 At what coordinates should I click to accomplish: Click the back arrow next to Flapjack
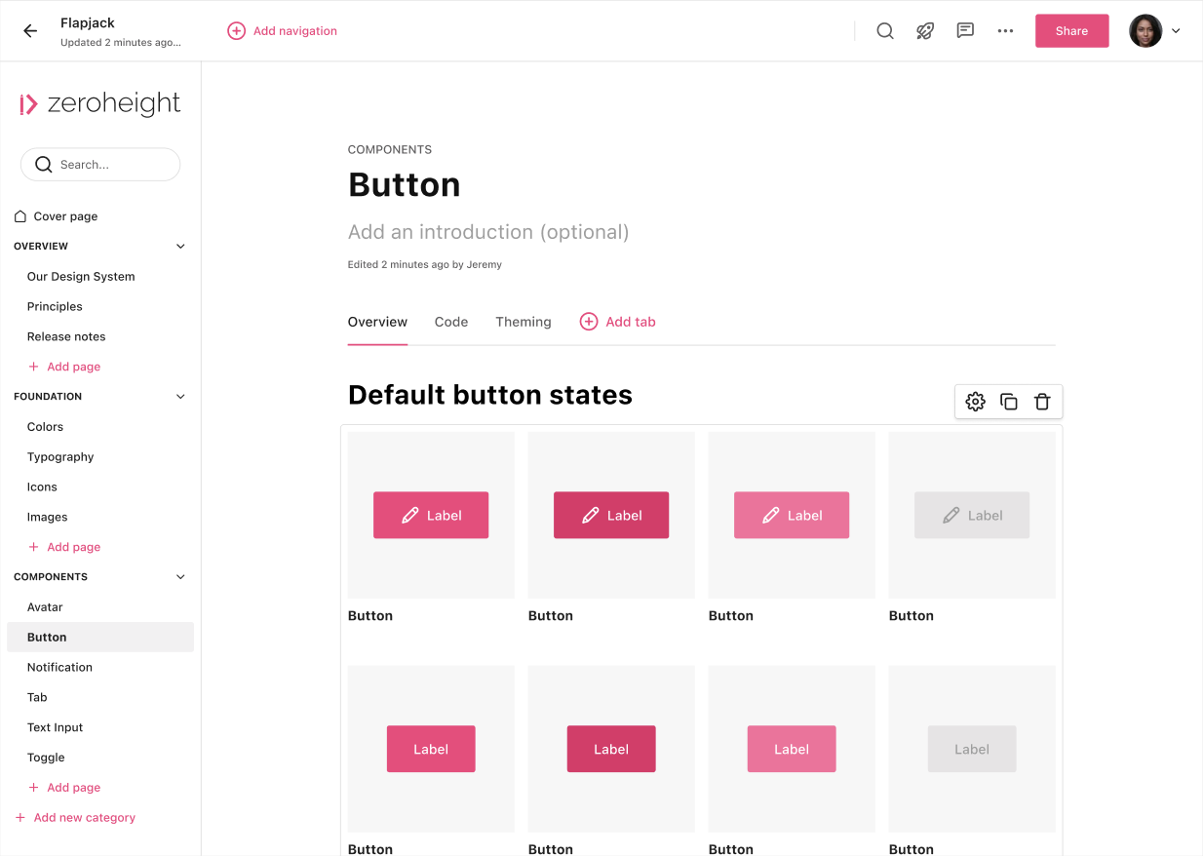30,31
